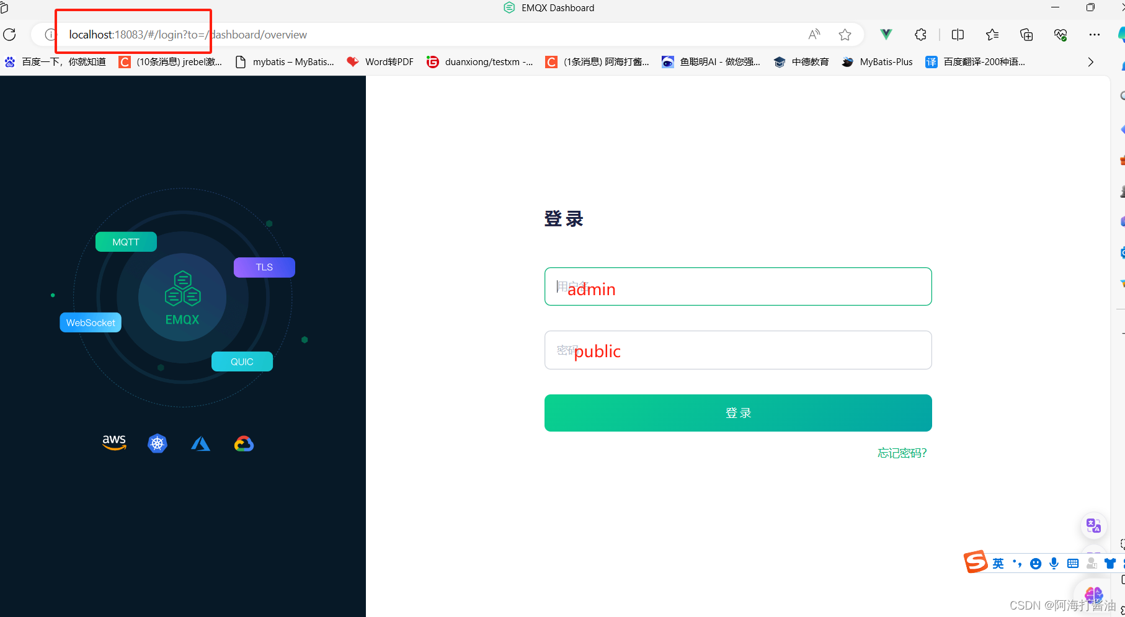Screen dimensions: 1125x617
Task: Click the MQTT protocol badge
Action: (126, 242)
